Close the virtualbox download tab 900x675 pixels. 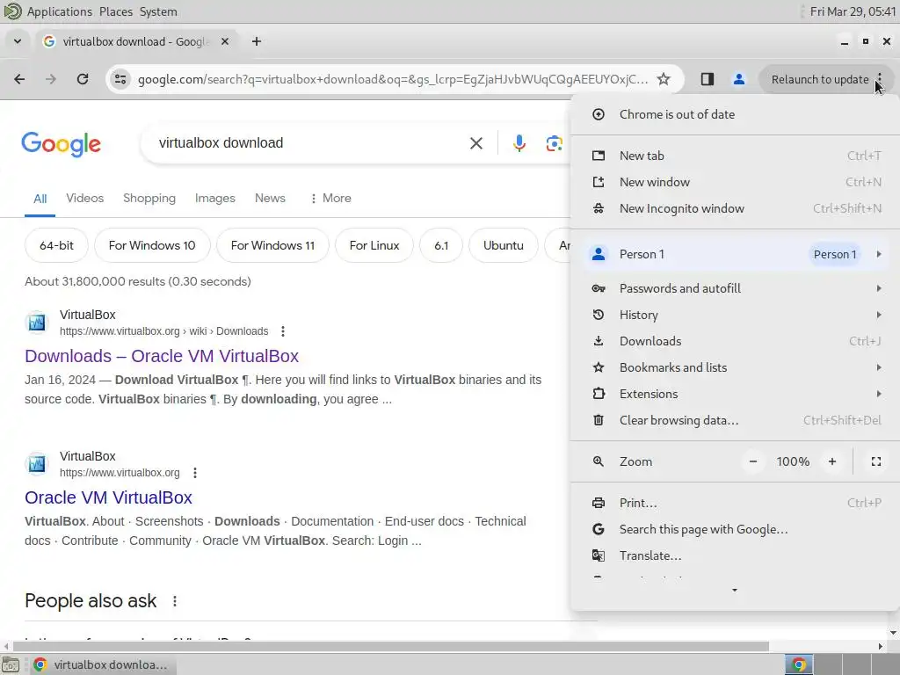click(x=225, y=41)
